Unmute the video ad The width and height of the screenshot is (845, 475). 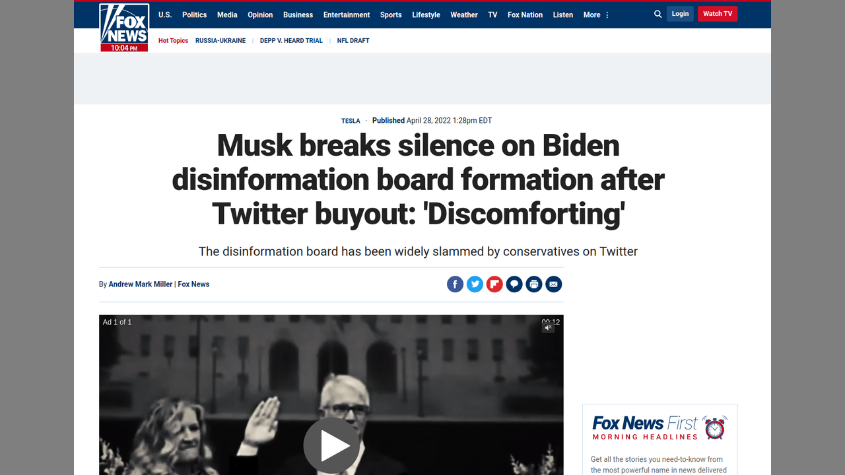pos(548,327)
